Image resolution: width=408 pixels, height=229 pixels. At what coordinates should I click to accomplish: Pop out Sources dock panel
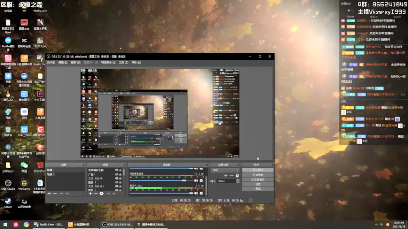[124, 165]
